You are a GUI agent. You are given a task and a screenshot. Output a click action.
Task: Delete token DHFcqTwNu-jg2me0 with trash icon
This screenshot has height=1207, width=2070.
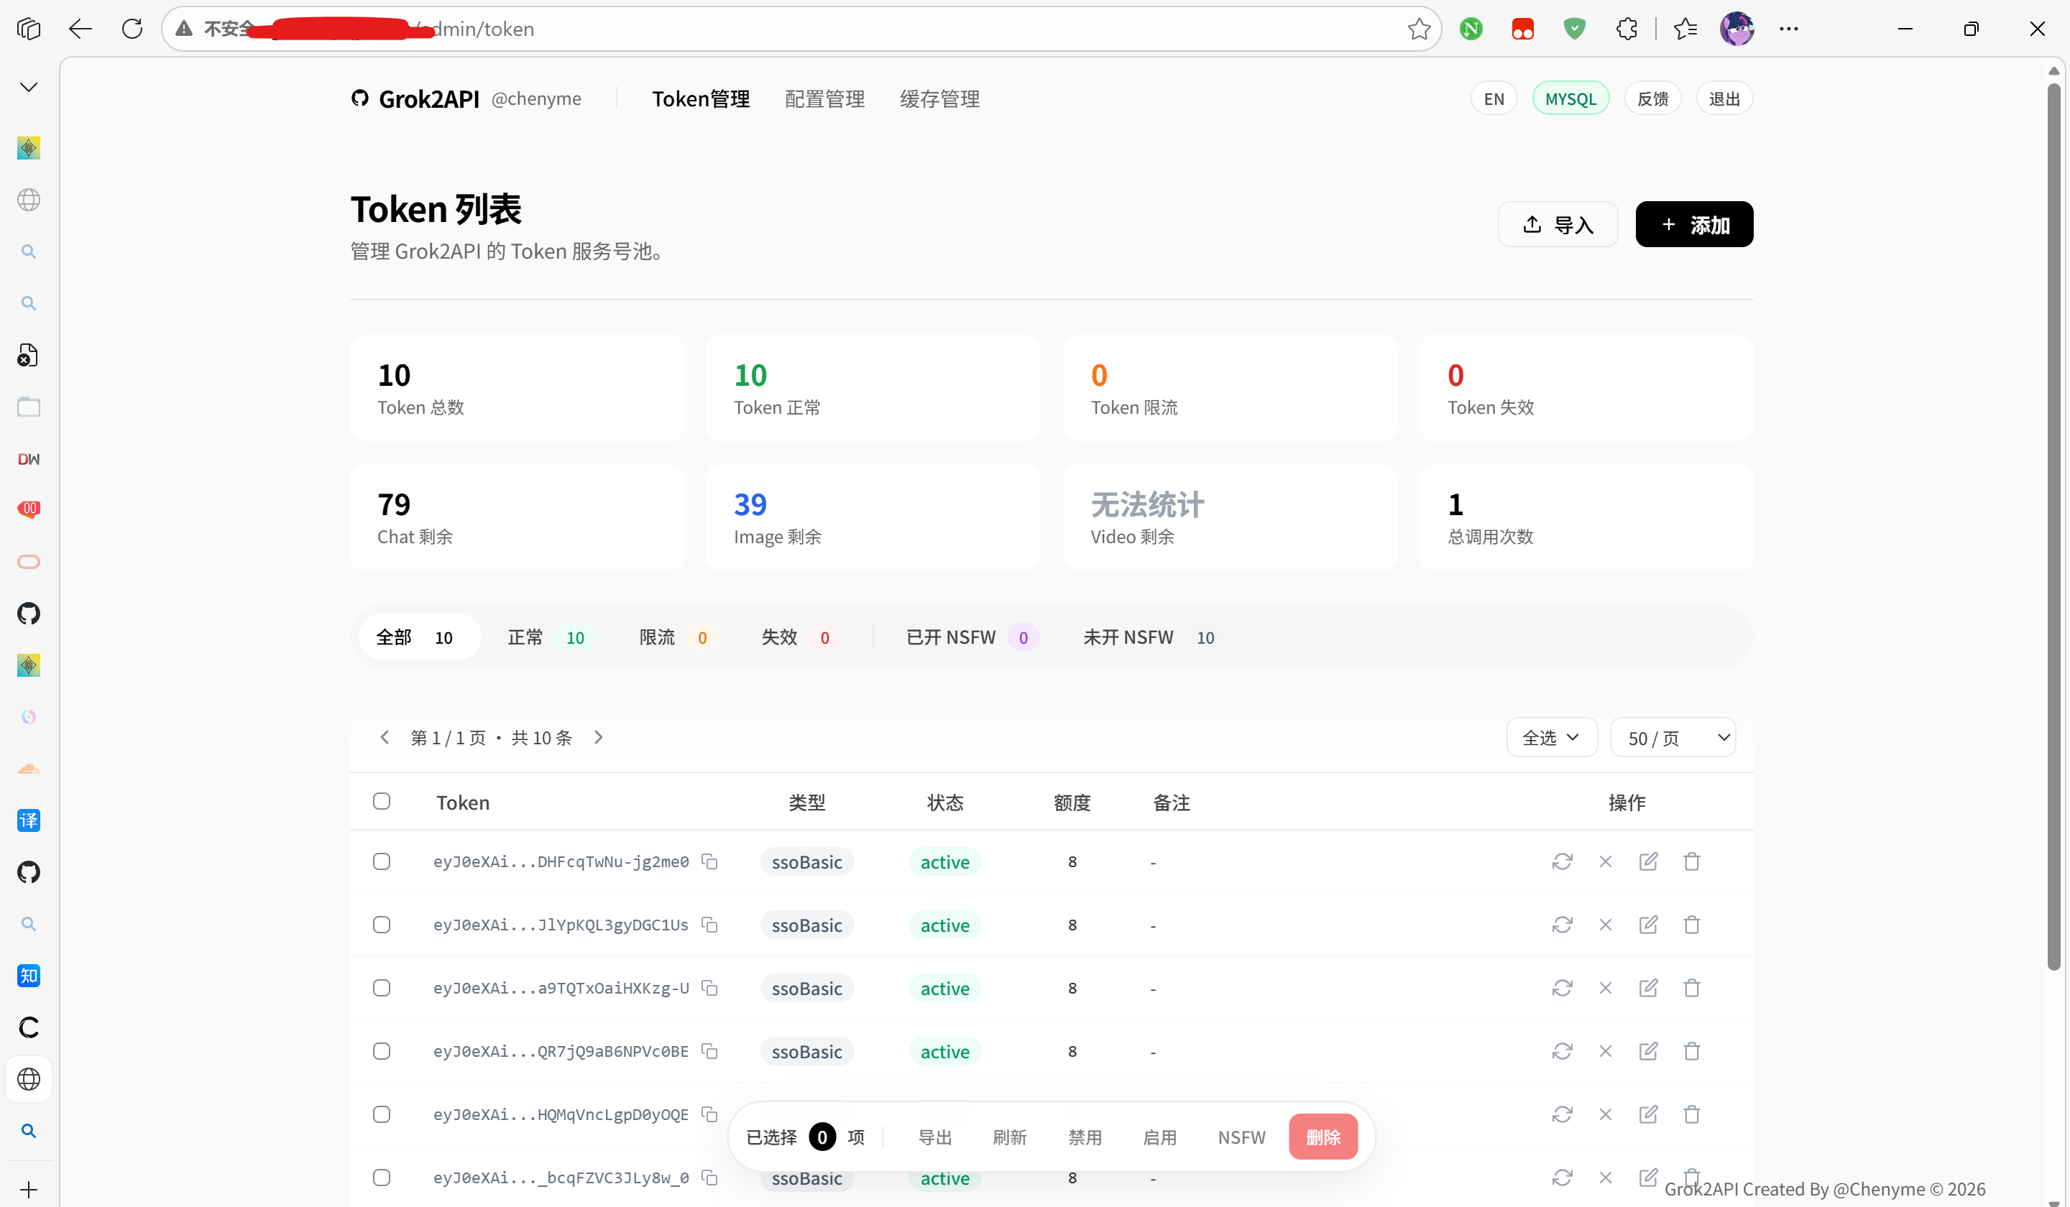tap(1691, 861)
